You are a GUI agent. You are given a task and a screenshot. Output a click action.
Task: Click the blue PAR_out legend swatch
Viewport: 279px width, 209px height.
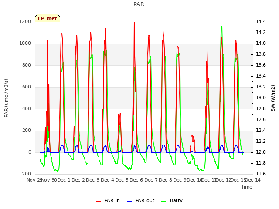[129, 201]
